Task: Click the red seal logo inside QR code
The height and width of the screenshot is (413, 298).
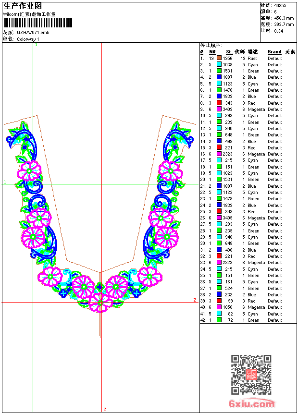Action: [x=251, y=375]
